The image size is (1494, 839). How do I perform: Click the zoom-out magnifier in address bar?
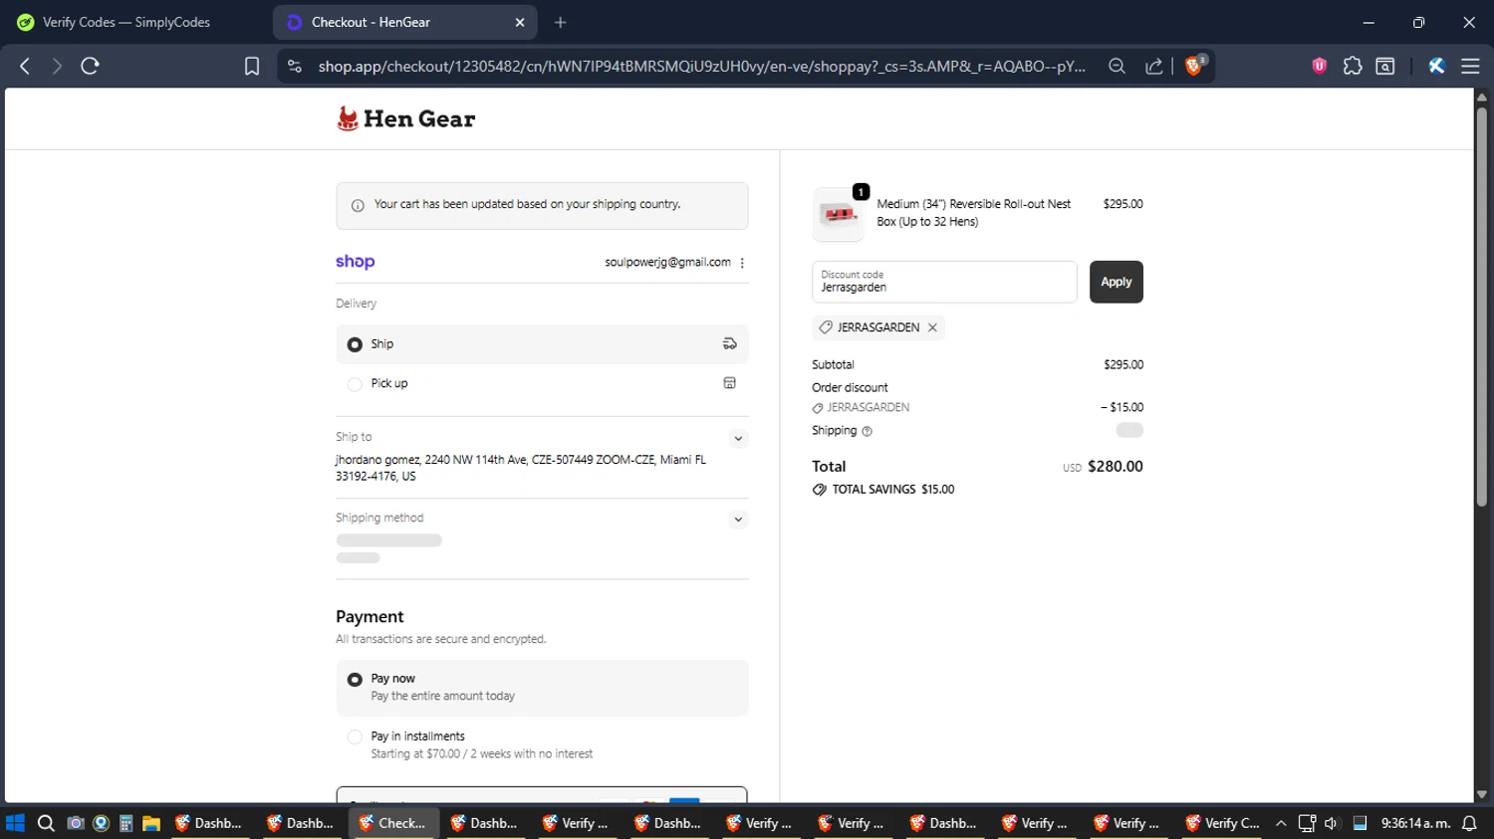pyautogui.click(x=1117, y=66)
